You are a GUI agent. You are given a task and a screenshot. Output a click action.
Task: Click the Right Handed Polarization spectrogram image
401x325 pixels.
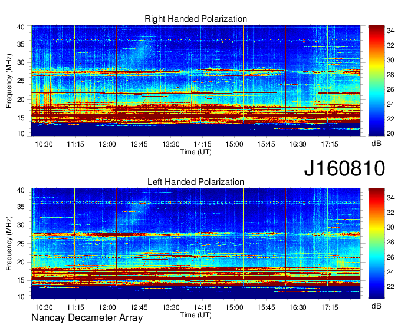[x=196, y=81]
